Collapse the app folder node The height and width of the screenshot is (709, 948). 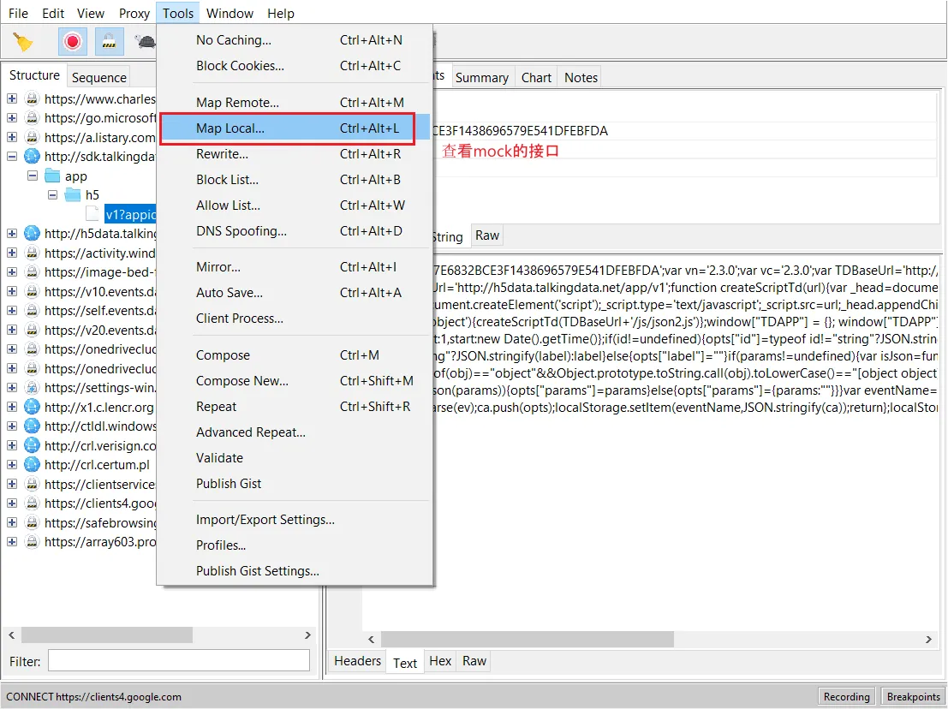click(x=33, y=176)
